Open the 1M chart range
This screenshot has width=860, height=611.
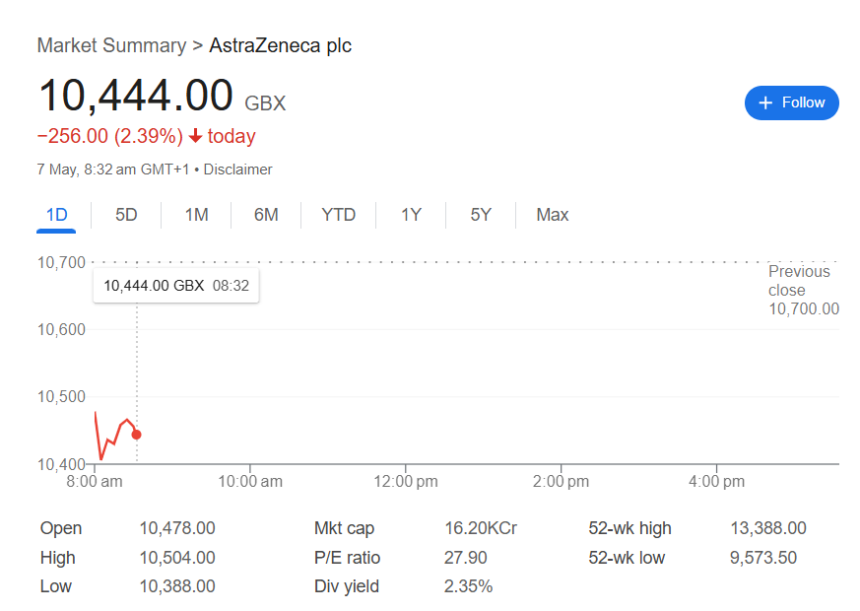coord(196,215)
